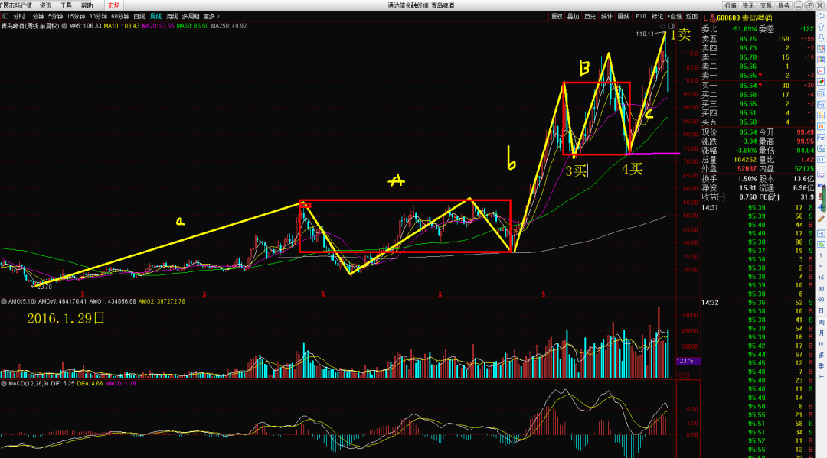Click the 统计 statistics button

coord(607,17)
